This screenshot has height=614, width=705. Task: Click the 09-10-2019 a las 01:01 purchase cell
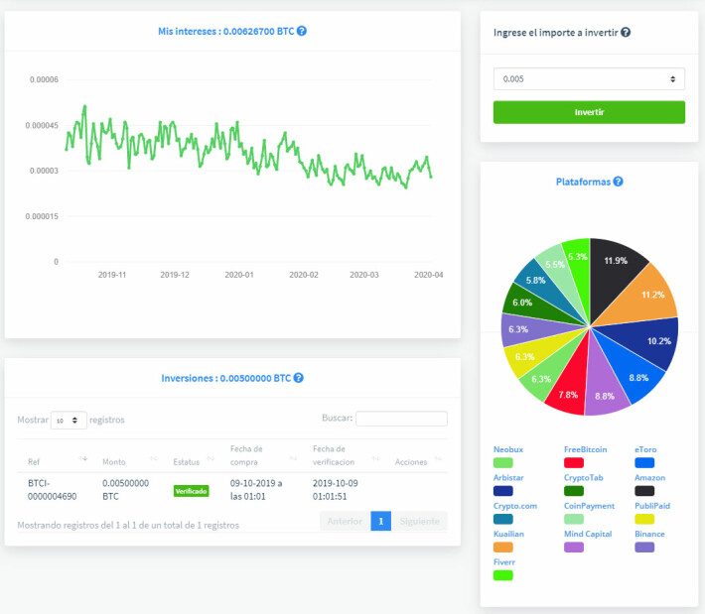256,490
